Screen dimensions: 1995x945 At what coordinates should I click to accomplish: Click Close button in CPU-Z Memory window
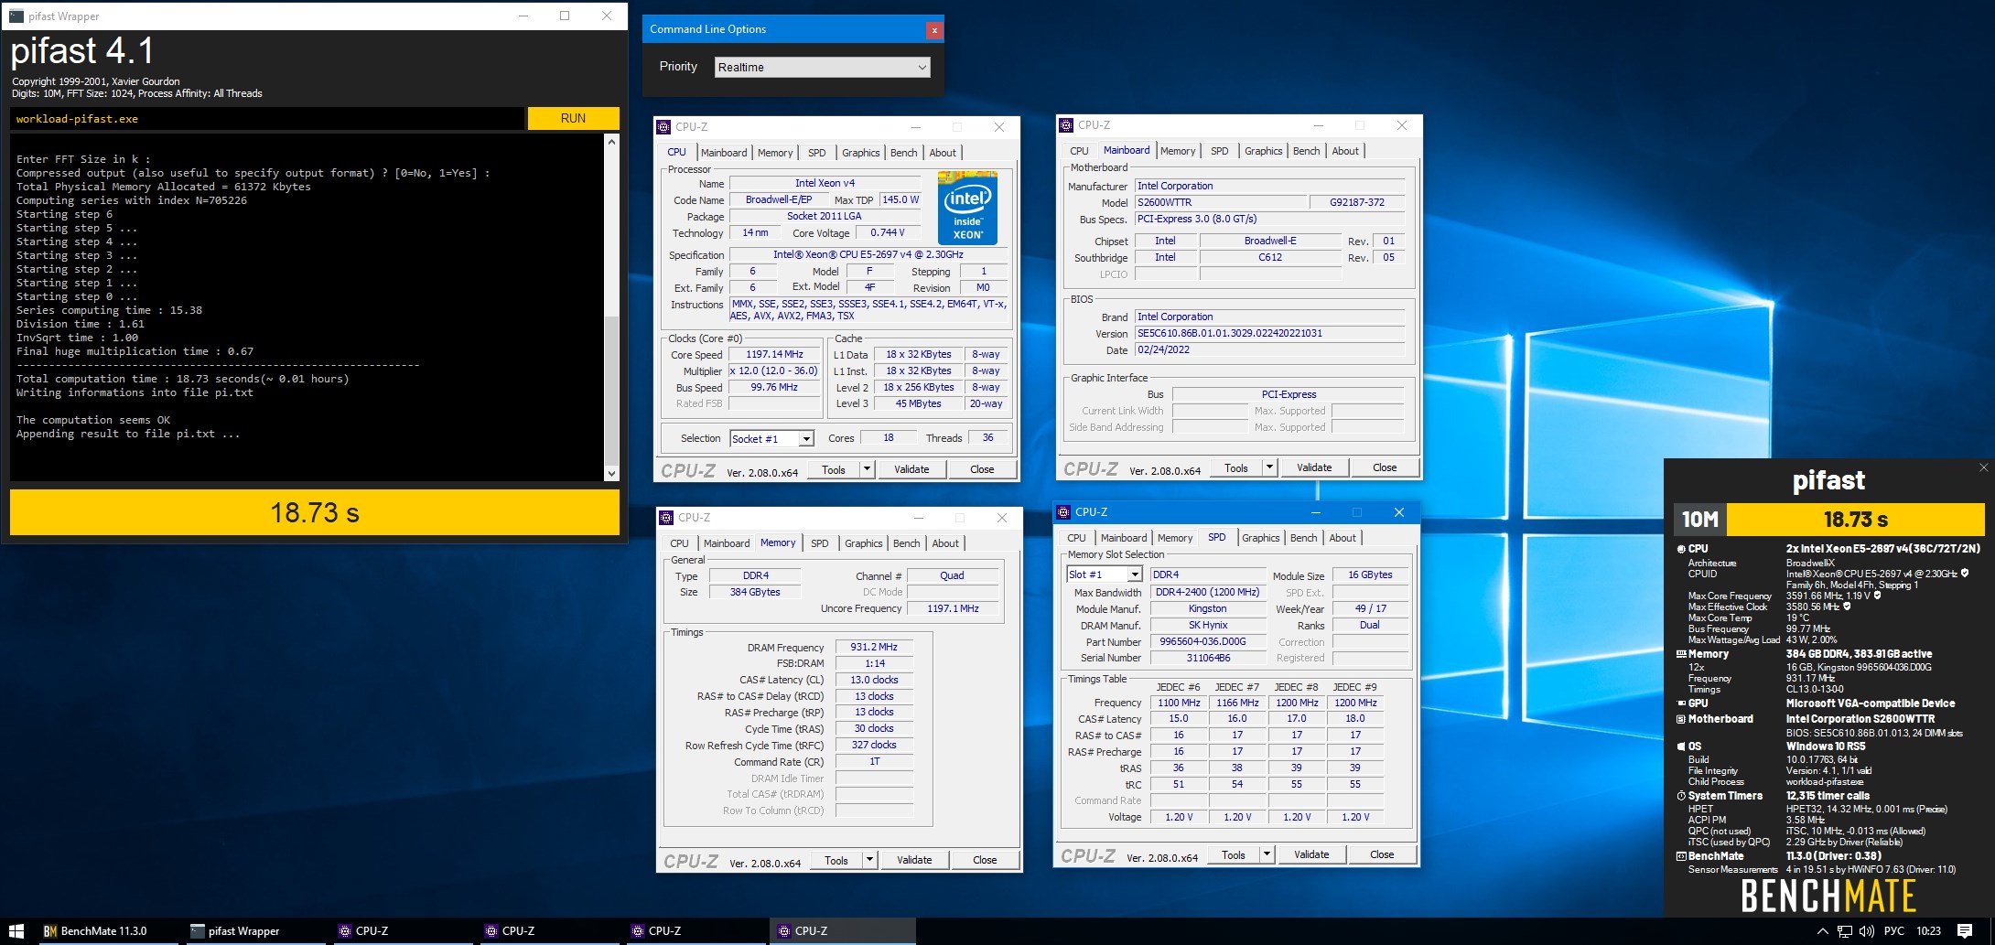985,860
